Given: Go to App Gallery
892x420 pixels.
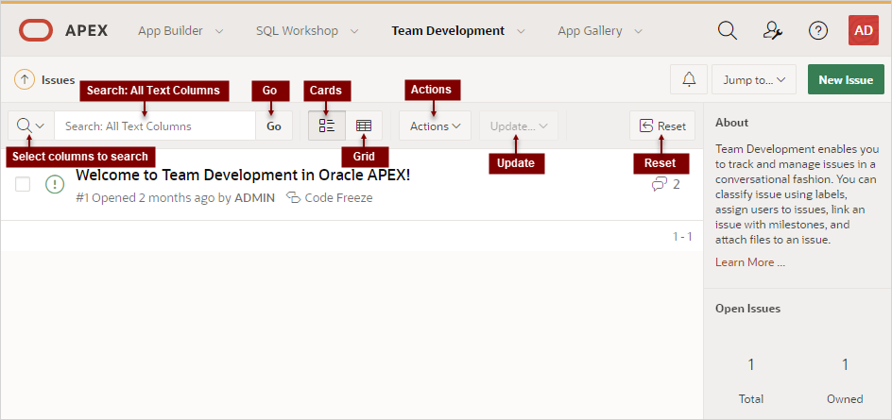Looking at the screenshot, I should [x=590, y=31].
